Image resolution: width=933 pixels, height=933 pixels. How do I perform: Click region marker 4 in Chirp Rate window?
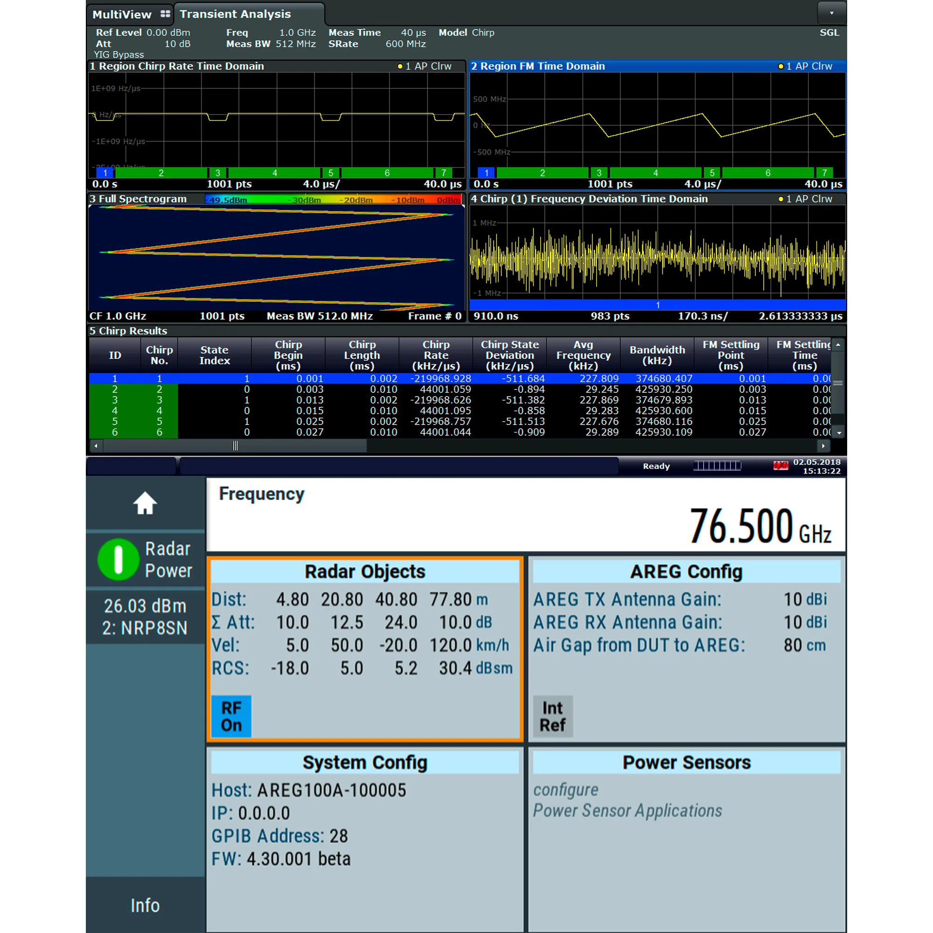coord(275,173)
